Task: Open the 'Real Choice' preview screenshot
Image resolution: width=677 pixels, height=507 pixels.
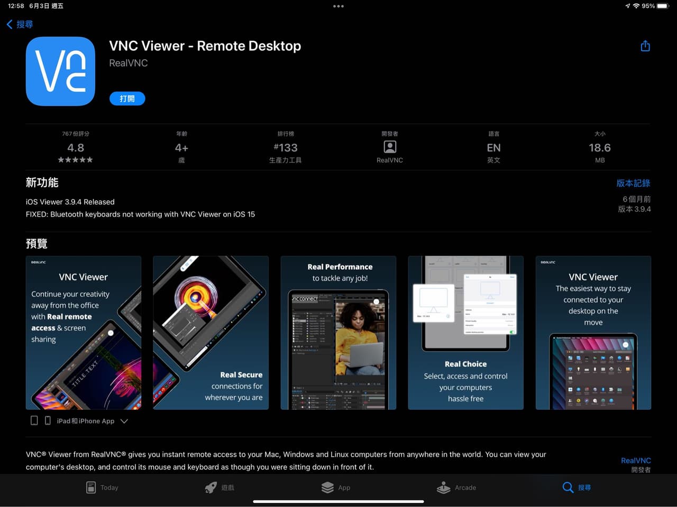Action: [465, 333]
